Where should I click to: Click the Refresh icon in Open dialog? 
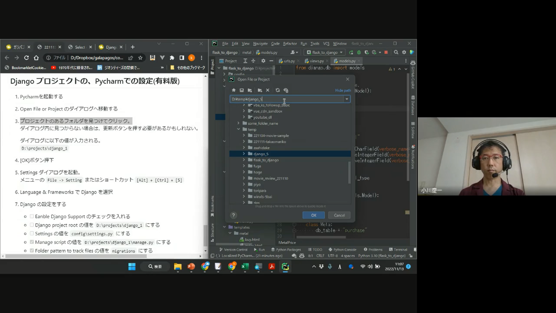coord(278,90)
